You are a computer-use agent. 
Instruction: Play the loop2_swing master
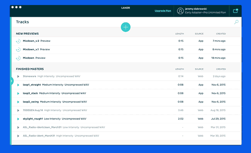[18, 102]
